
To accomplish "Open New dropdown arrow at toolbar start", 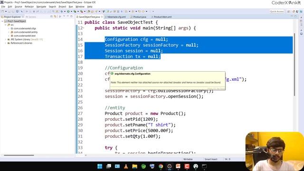I will (6, 11).
